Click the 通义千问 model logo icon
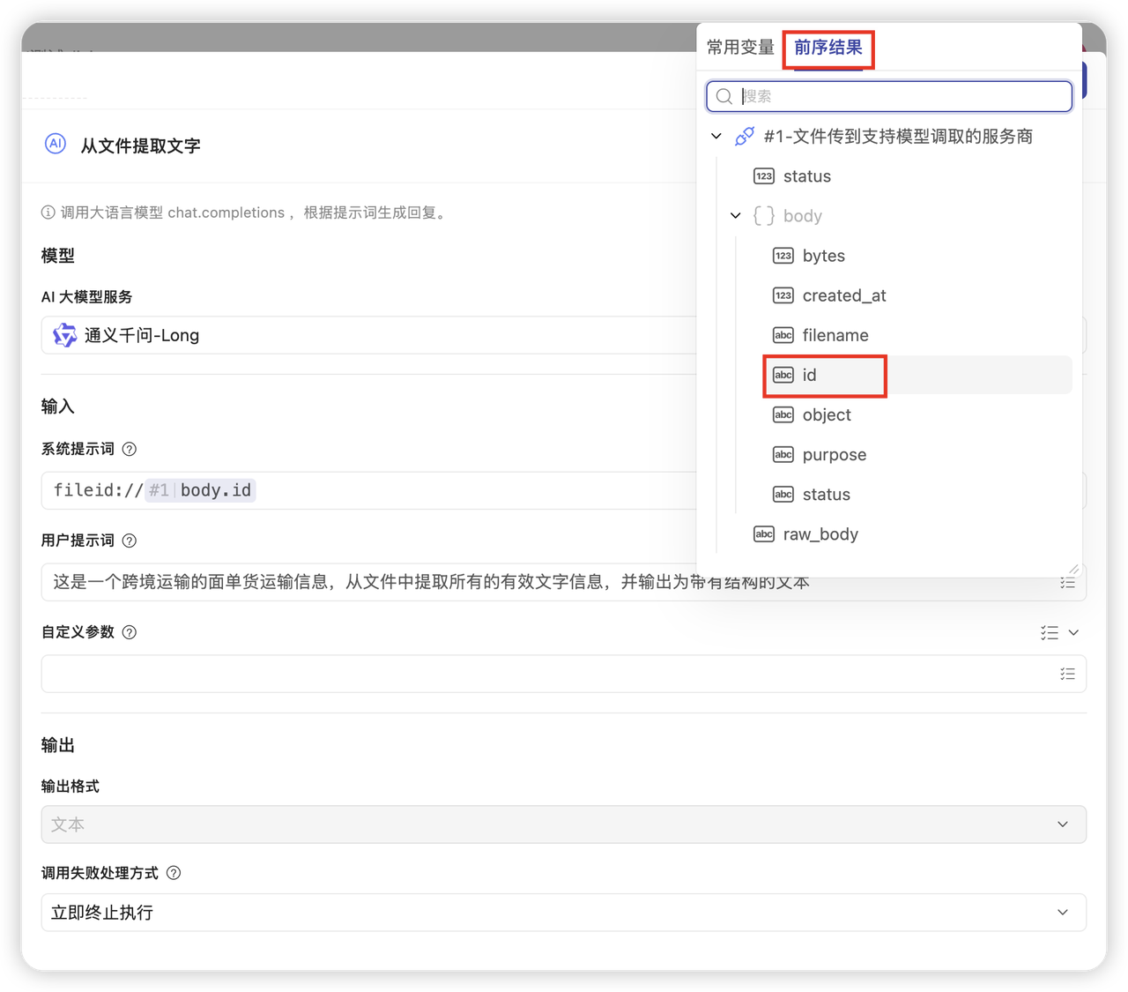 coord(64,335)
